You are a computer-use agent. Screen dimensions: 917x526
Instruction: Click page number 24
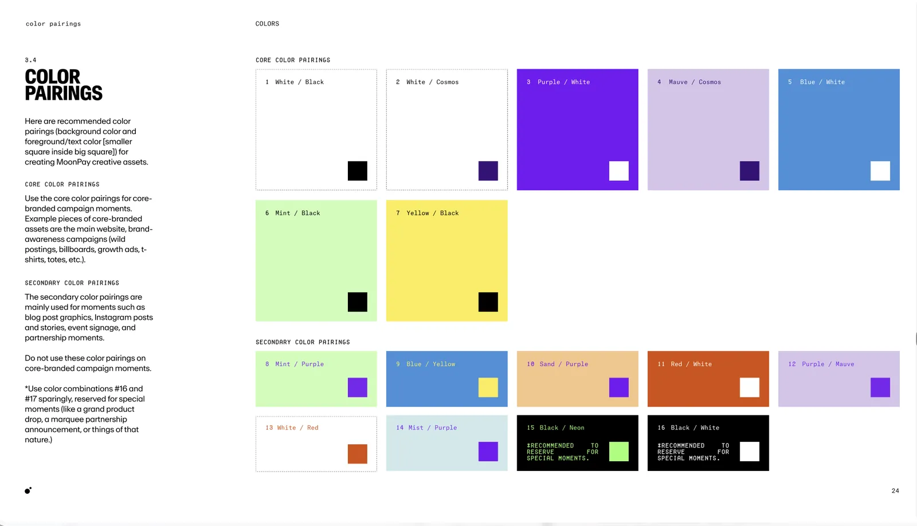[x=895, y=490]
